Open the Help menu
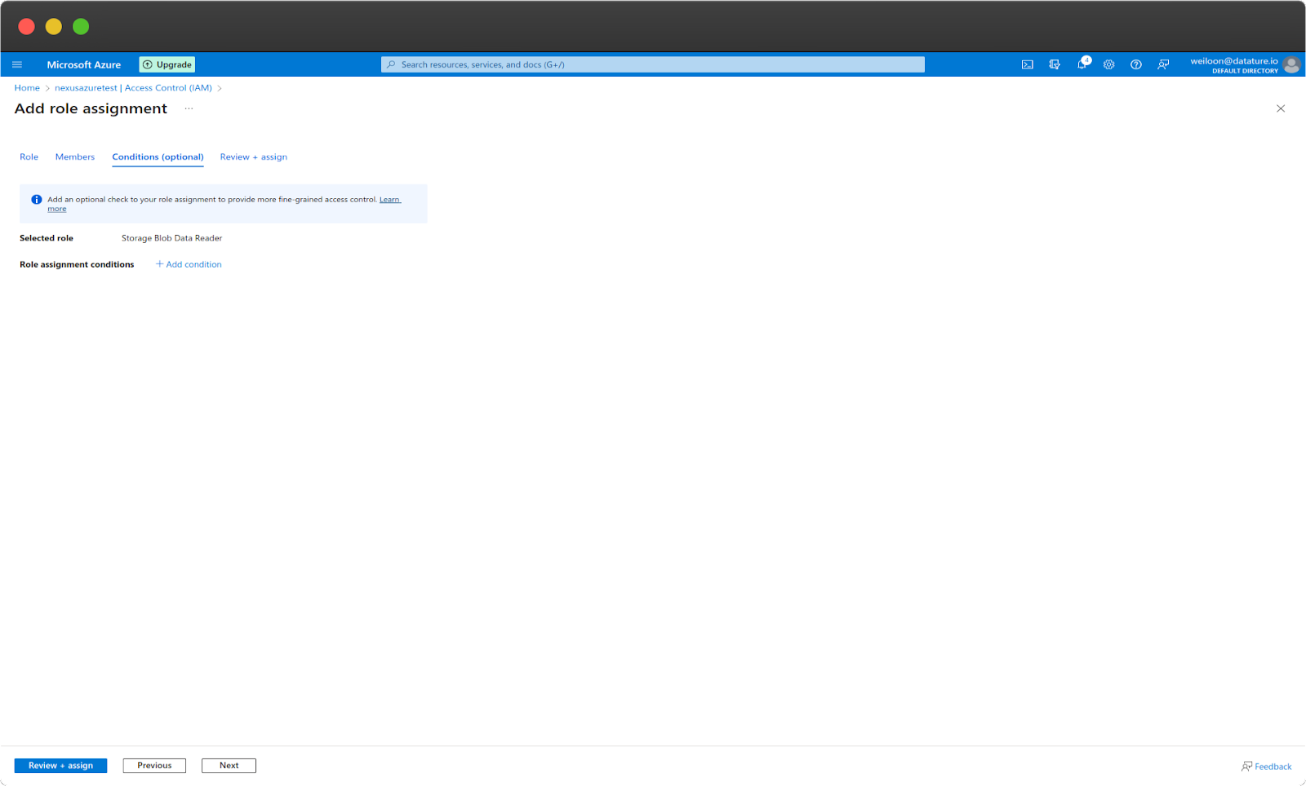Viewport: 1306px width, 786px height. [1135, 64]
